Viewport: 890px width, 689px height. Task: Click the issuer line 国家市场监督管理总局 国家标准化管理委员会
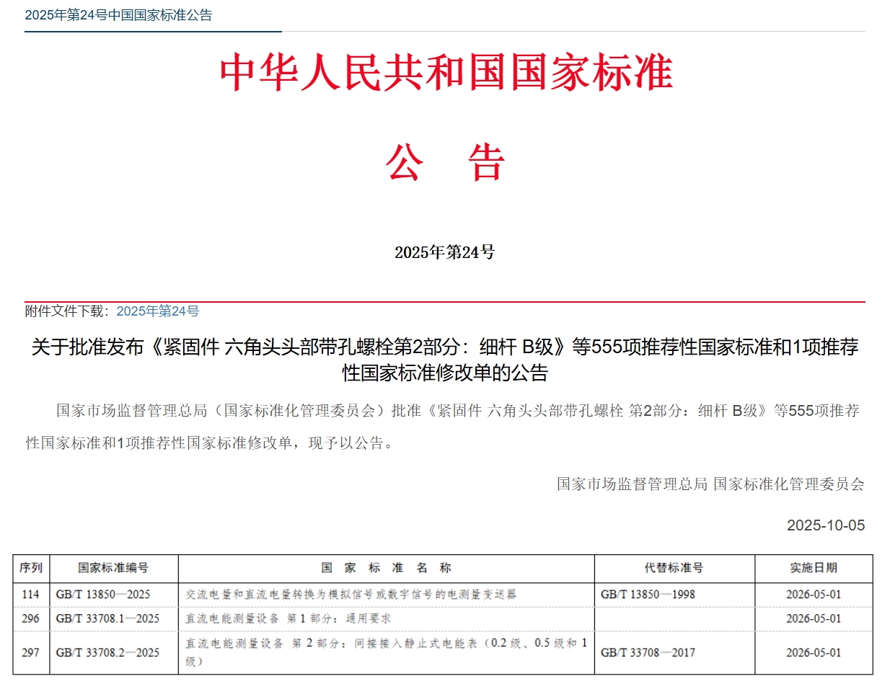tap(710, 484)
